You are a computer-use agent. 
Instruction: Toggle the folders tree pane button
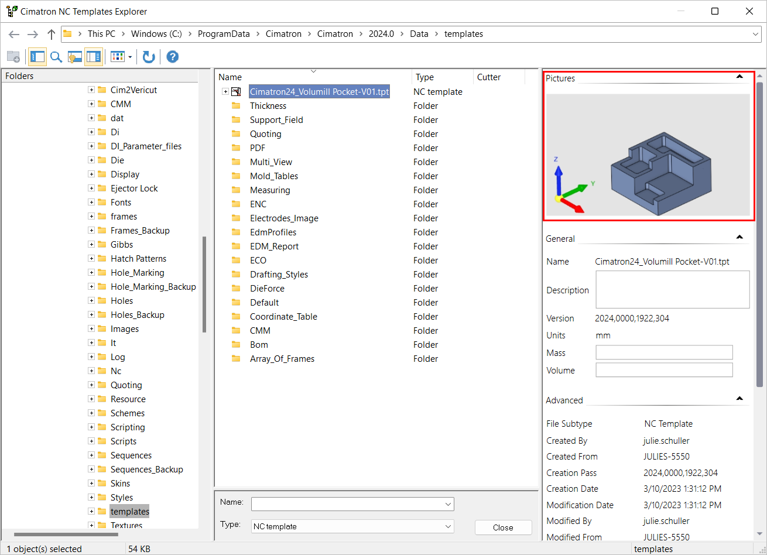(x=37, y=57)
